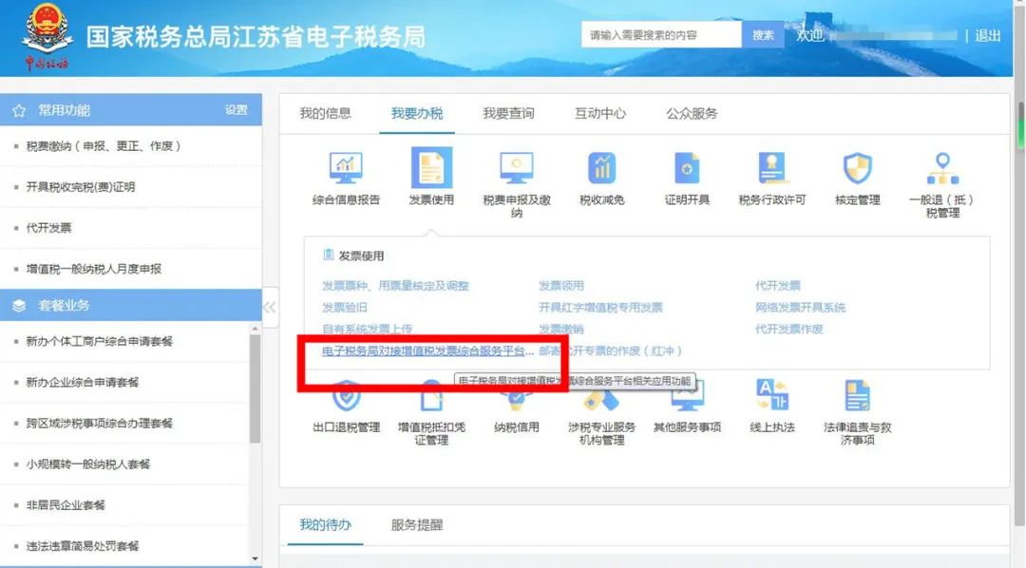The image size is (1026, 568).
Task: Click the 代开发票作废 link
Action: click(789, 330)
